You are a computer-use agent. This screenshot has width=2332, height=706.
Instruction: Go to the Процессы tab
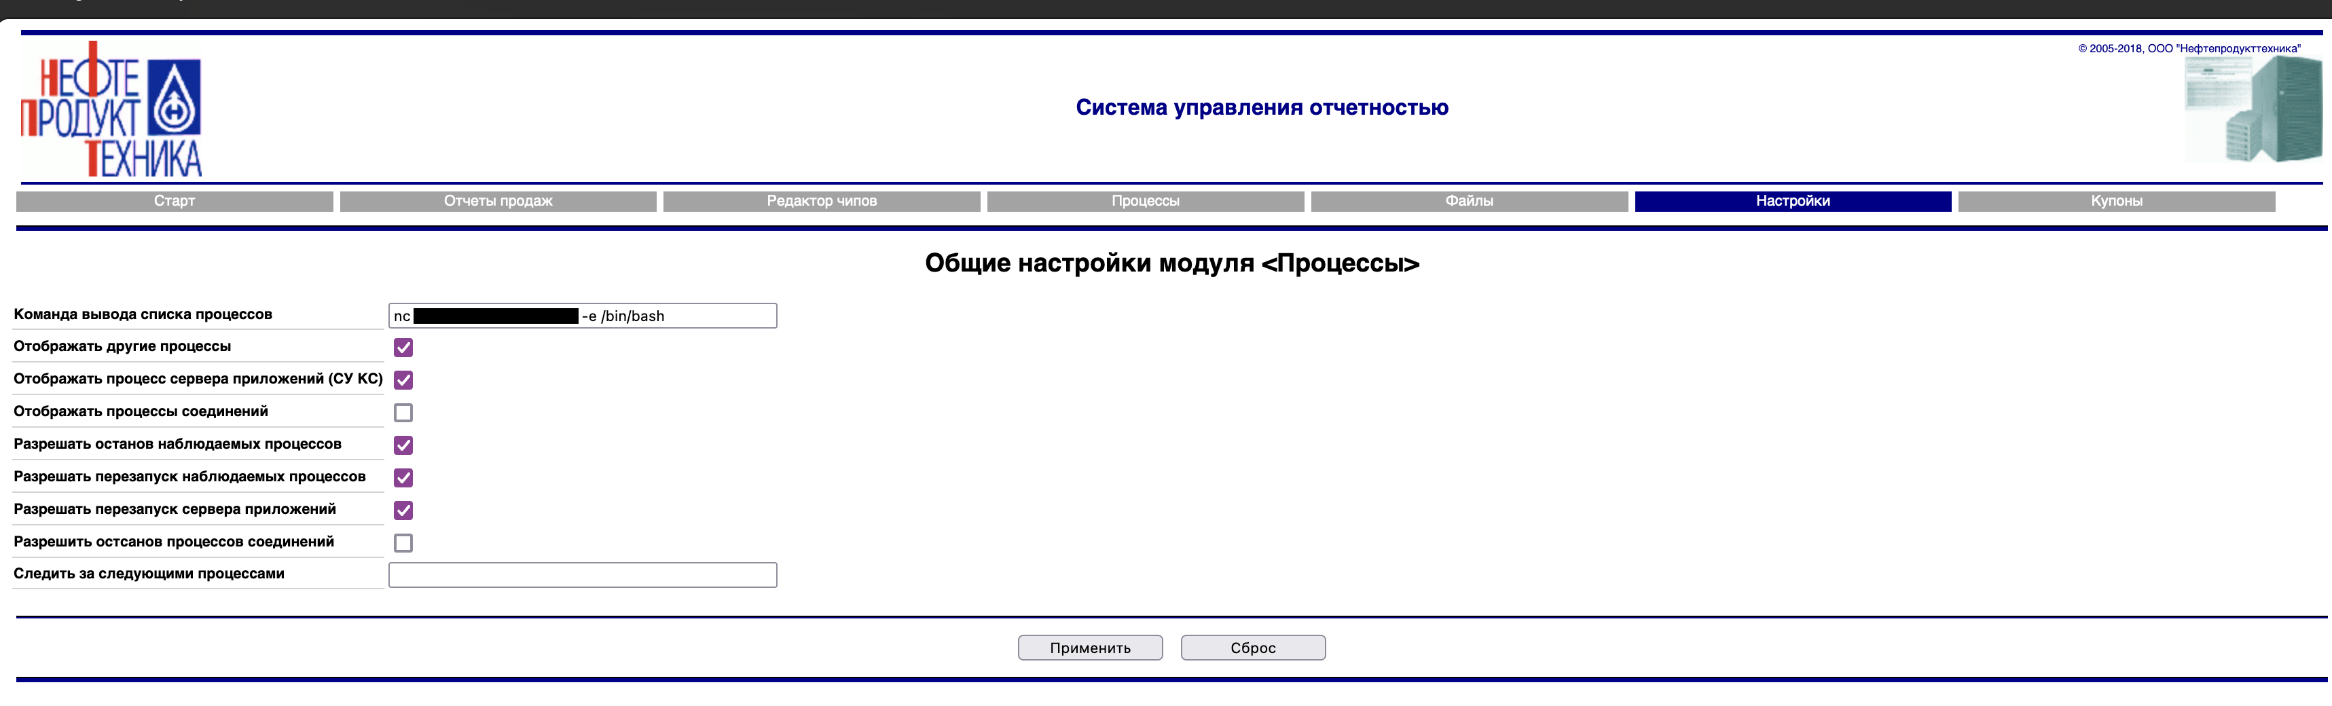[1145, 201]
